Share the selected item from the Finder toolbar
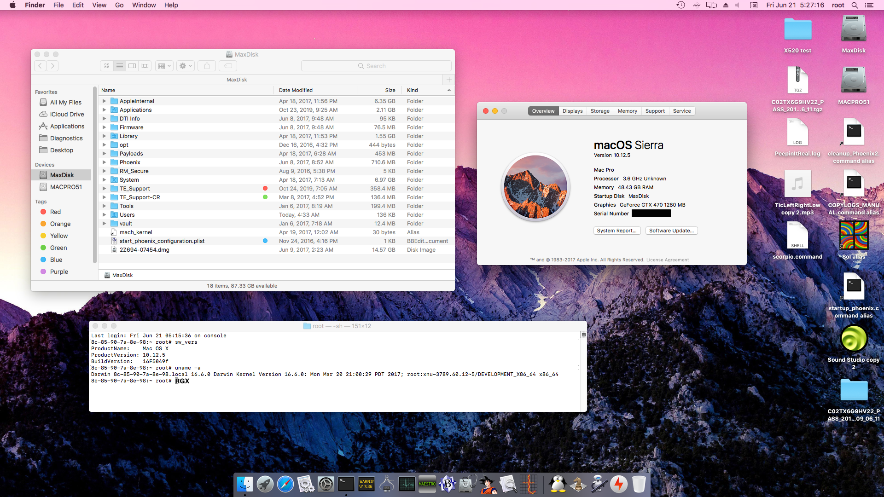Viewport: 884px width, 497px height. pyautogui.click(x=207, y=66)
